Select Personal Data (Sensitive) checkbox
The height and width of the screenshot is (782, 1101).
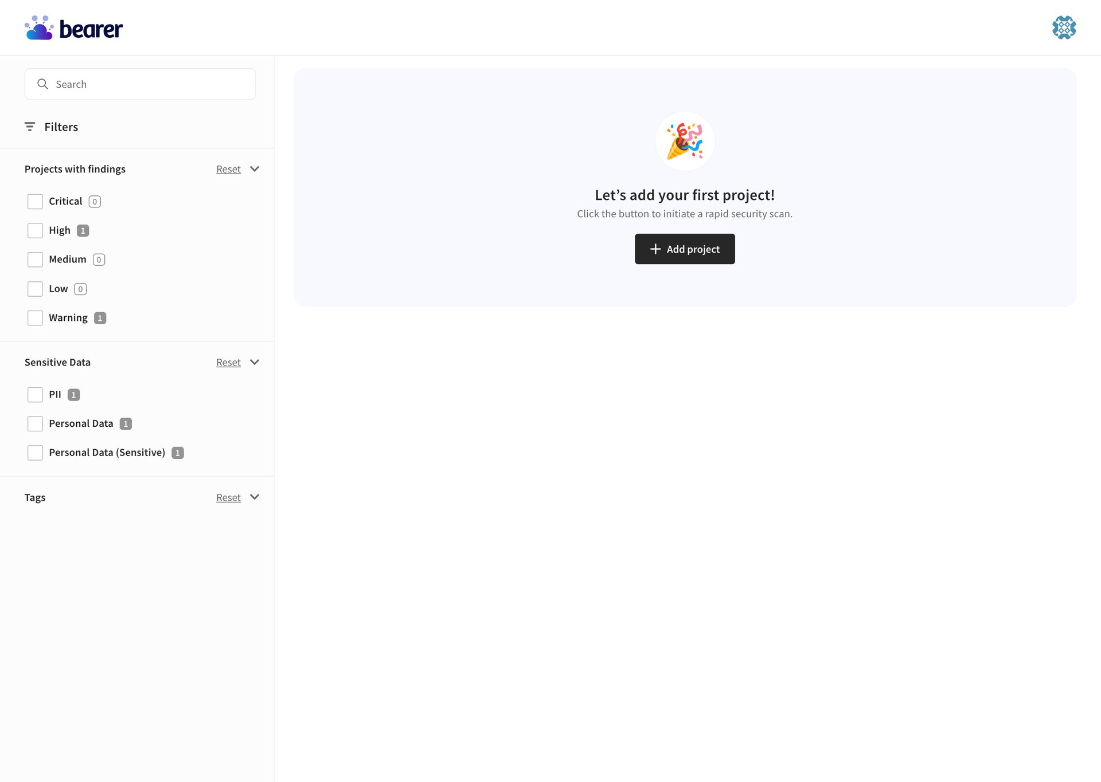[35, 453]
